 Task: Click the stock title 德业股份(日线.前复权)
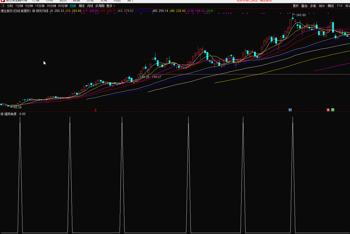coord(16,11)
